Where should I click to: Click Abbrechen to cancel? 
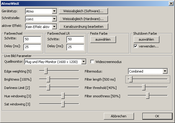[x=119, y=116]
